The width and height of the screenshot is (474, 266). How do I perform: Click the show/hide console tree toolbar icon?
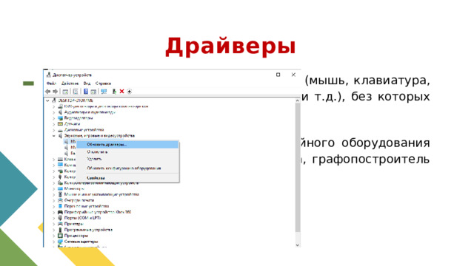coord(65,92)
